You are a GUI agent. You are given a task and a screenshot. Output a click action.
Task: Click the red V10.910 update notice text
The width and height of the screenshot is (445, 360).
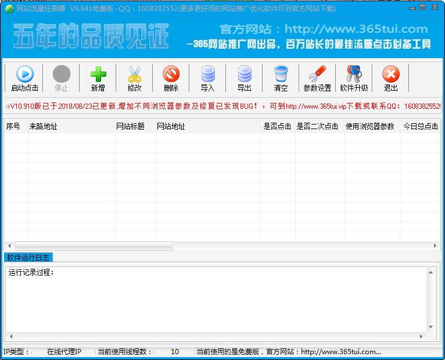point(222,106)
